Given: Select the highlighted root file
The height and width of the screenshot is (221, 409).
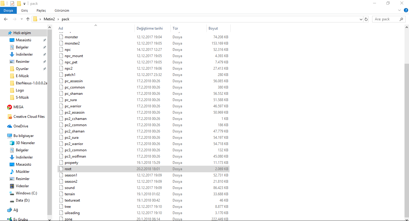Looking at the screenshot, I should tap(144, 169).
